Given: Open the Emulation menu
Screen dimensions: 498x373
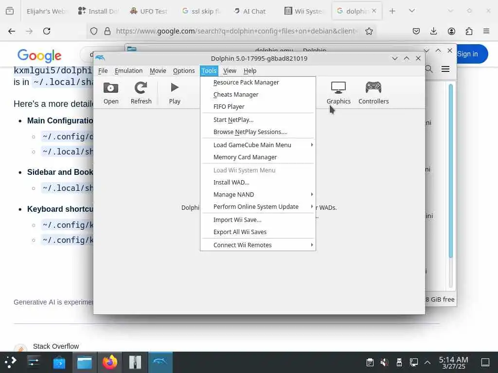Looking at the screenshot, I should pos(128,71).
